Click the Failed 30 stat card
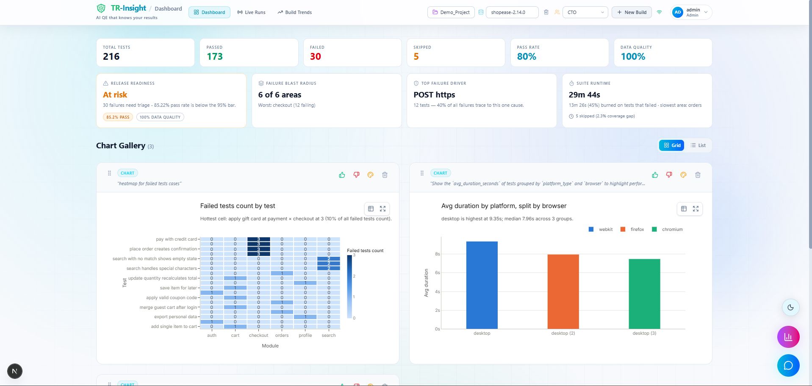The image size is (812, 386). [x=352, y=53]
